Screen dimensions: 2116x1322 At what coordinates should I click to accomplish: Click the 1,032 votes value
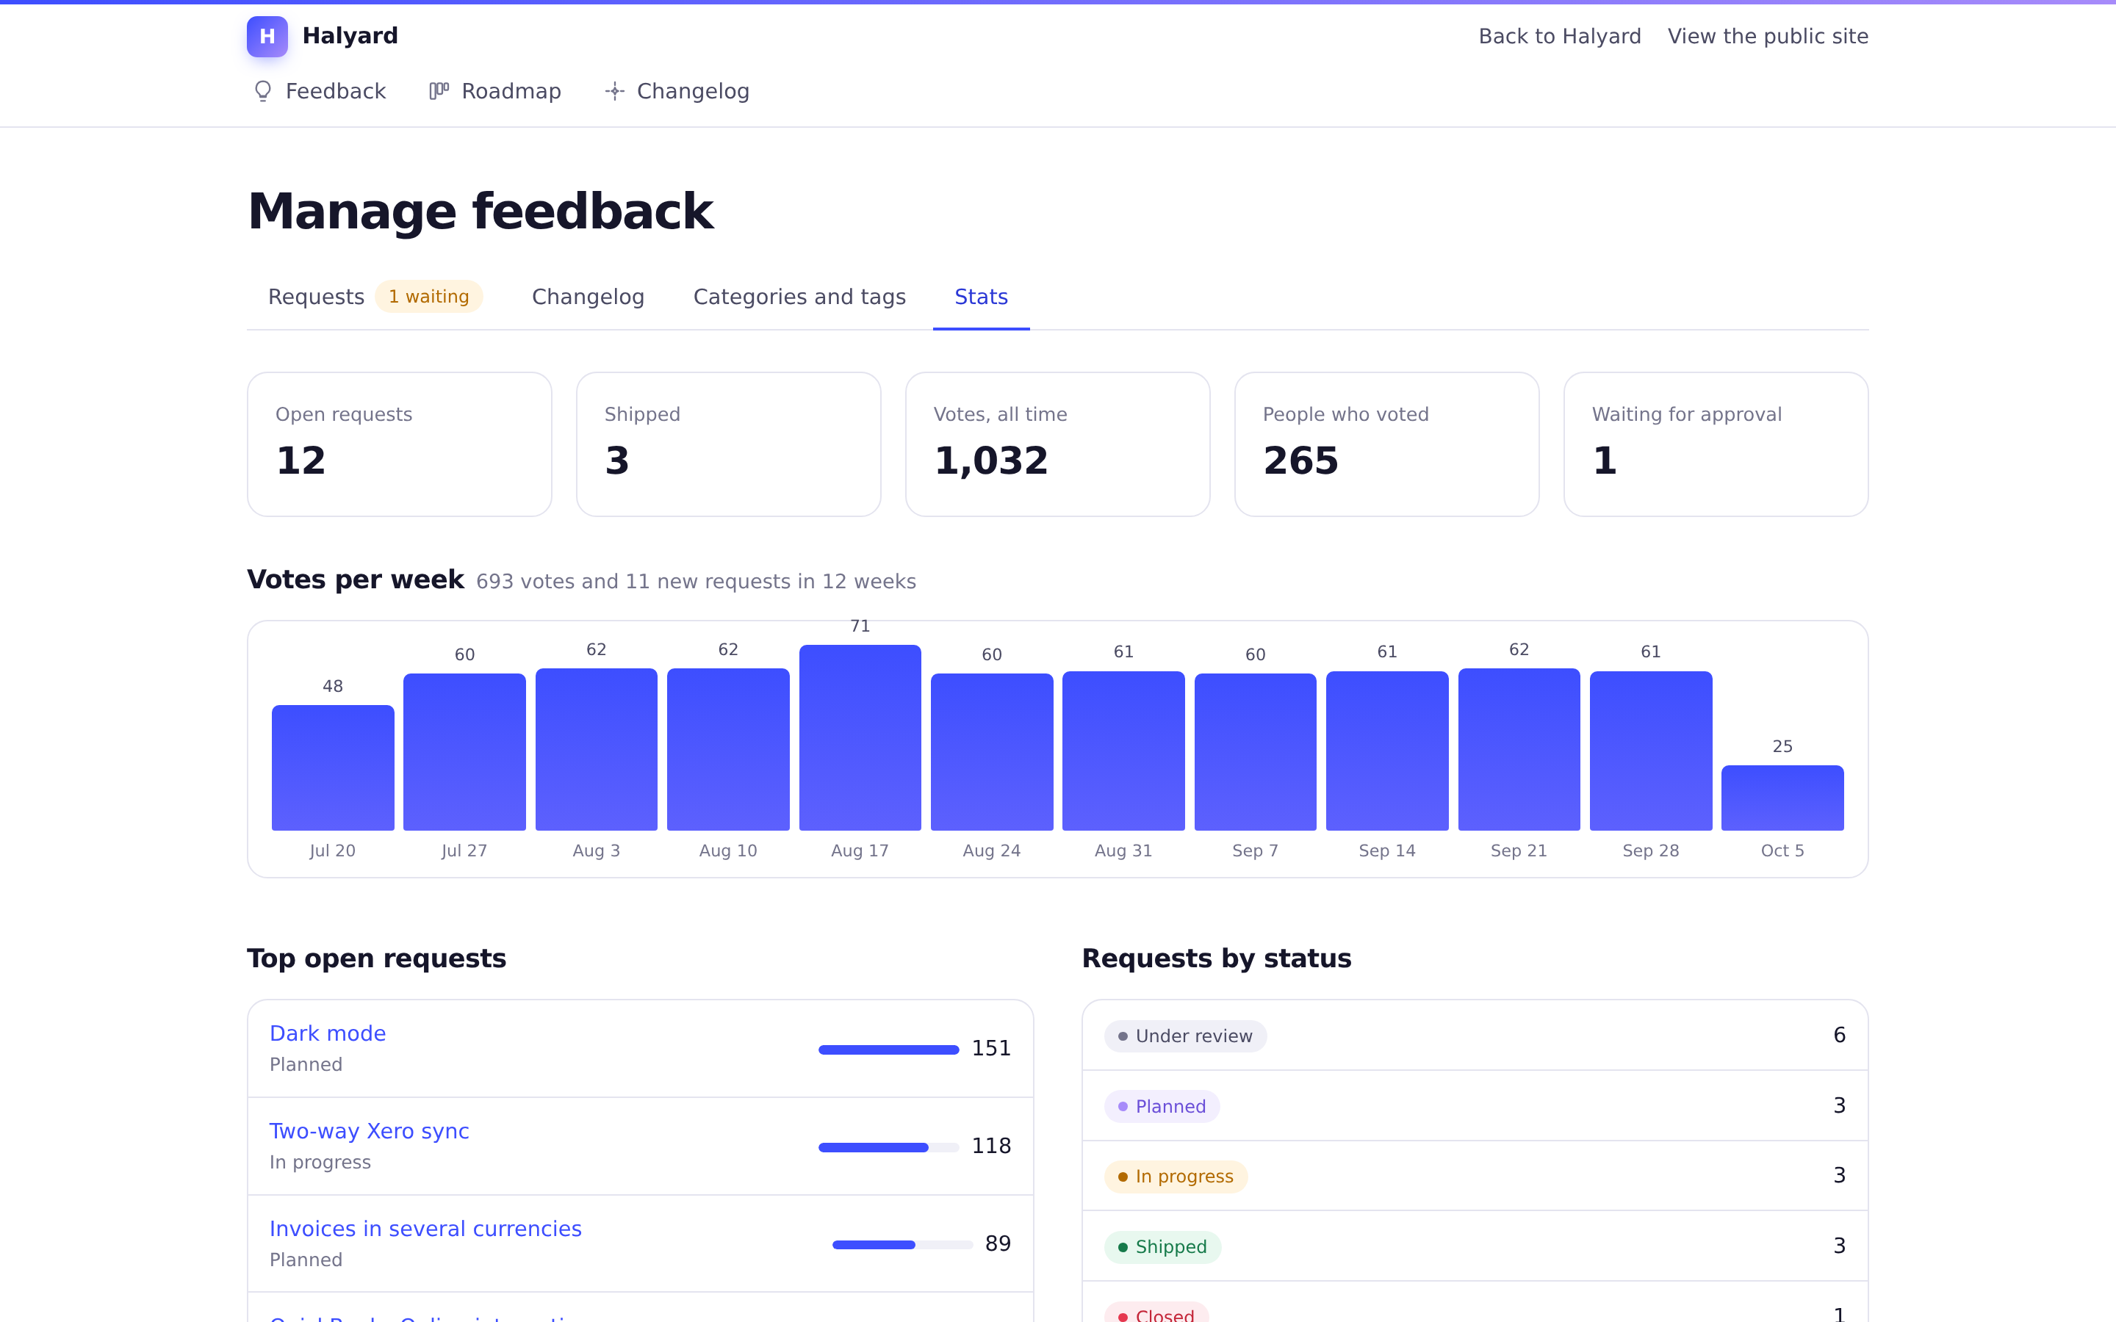click(990, 460)
